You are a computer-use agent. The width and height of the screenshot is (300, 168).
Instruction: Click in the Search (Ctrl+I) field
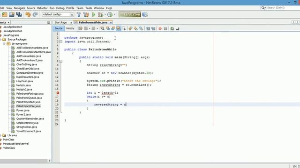(283, 8)
